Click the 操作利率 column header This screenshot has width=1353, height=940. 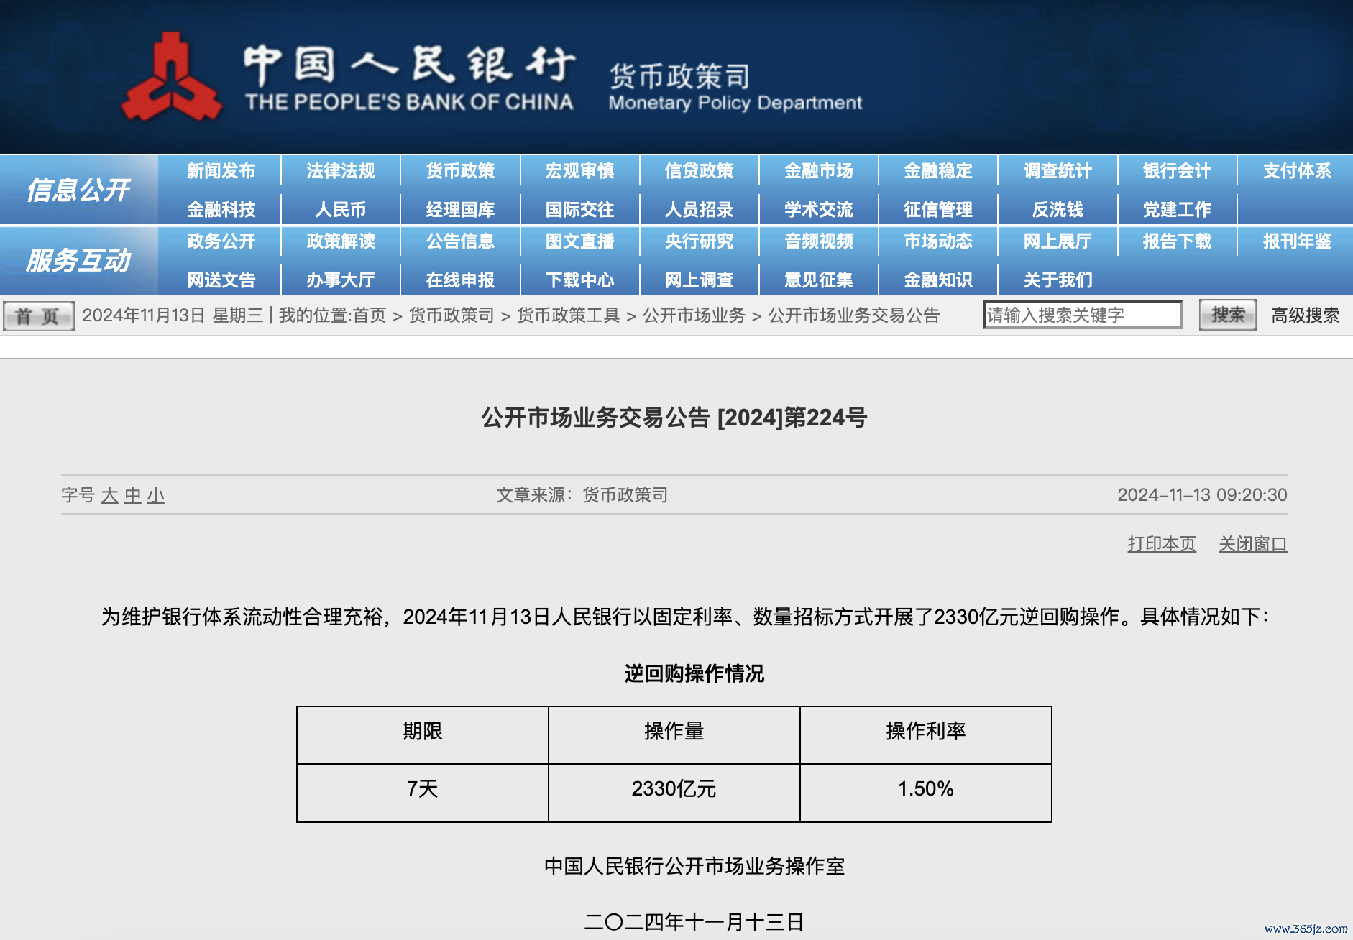925,734
